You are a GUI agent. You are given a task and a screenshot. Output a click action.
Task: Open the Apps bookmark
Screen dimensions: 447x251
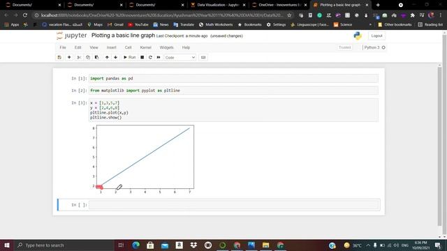click(12, 25)
